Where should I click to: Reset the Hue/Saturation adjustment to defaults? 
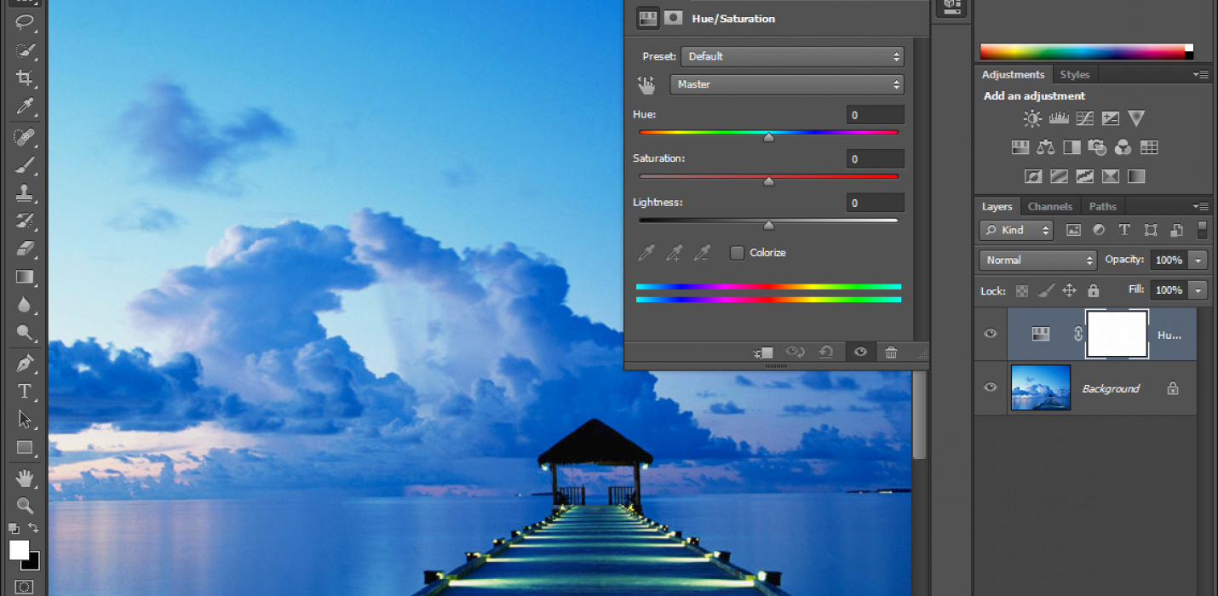(x=827, y=352)
